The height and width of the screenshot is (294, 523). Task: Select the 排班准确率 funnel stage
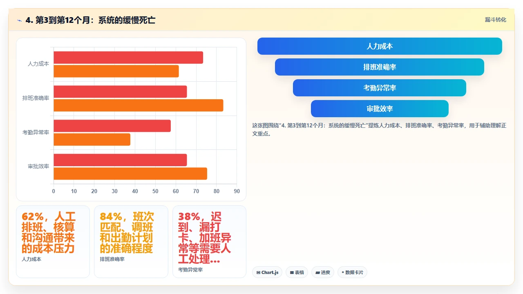pos(380,67)
